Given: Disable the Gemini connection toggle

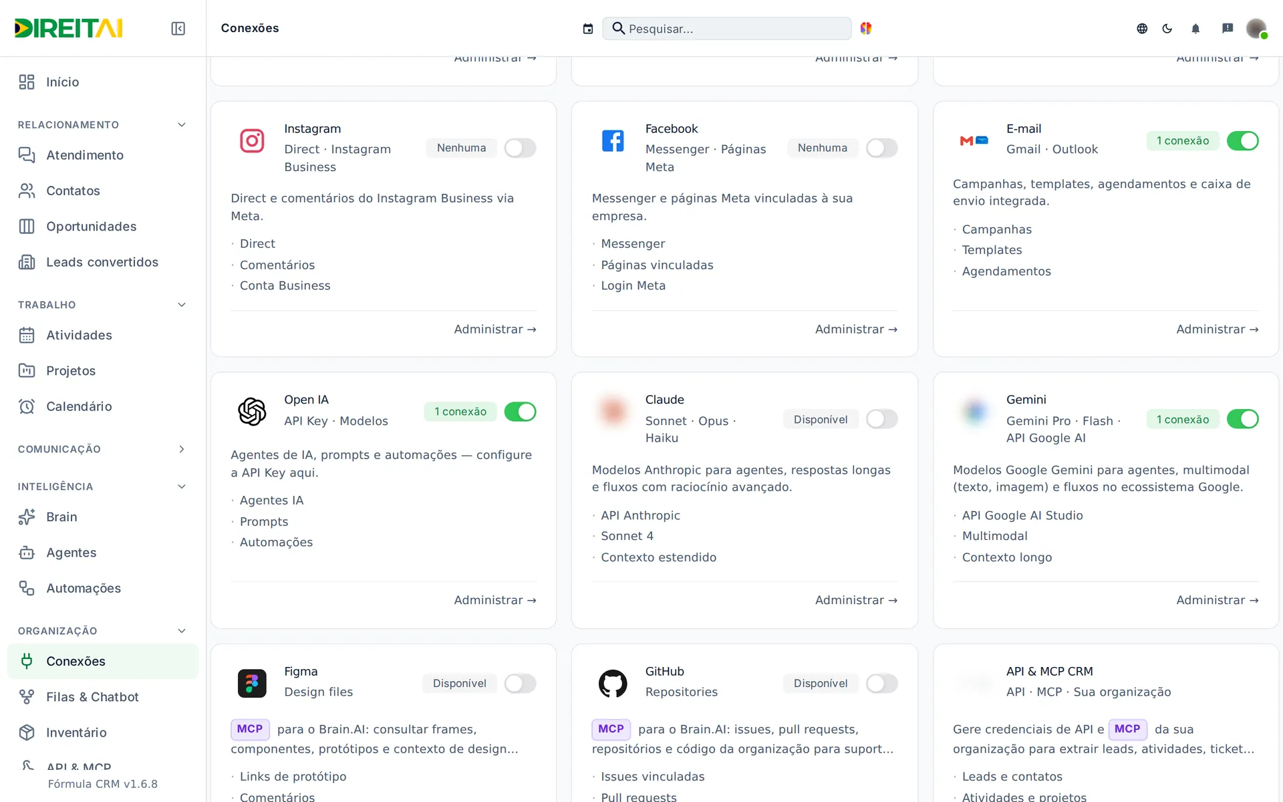Looking at the screenshot, I should [x=1242, y=419].
